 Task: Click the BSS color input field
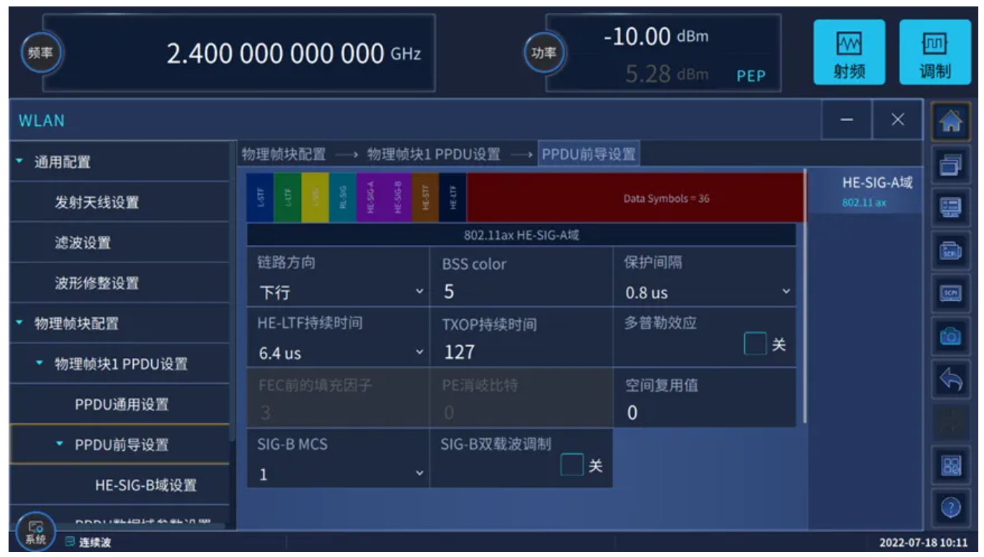521,292
